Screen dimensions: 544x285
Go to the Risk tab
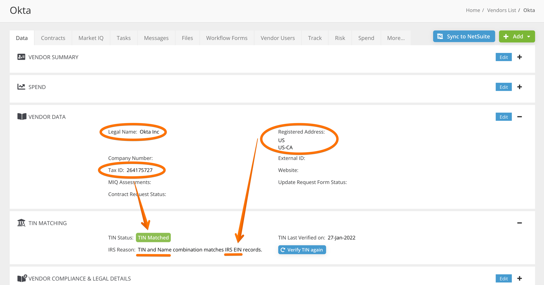tap(340, 38)
